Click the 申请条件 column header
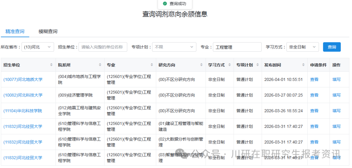 coord(318,65)
